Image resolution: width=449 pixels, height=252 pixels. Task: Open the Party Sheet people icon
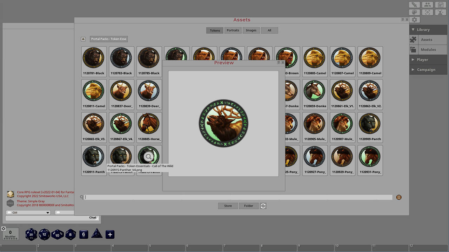tap(427, 5)
